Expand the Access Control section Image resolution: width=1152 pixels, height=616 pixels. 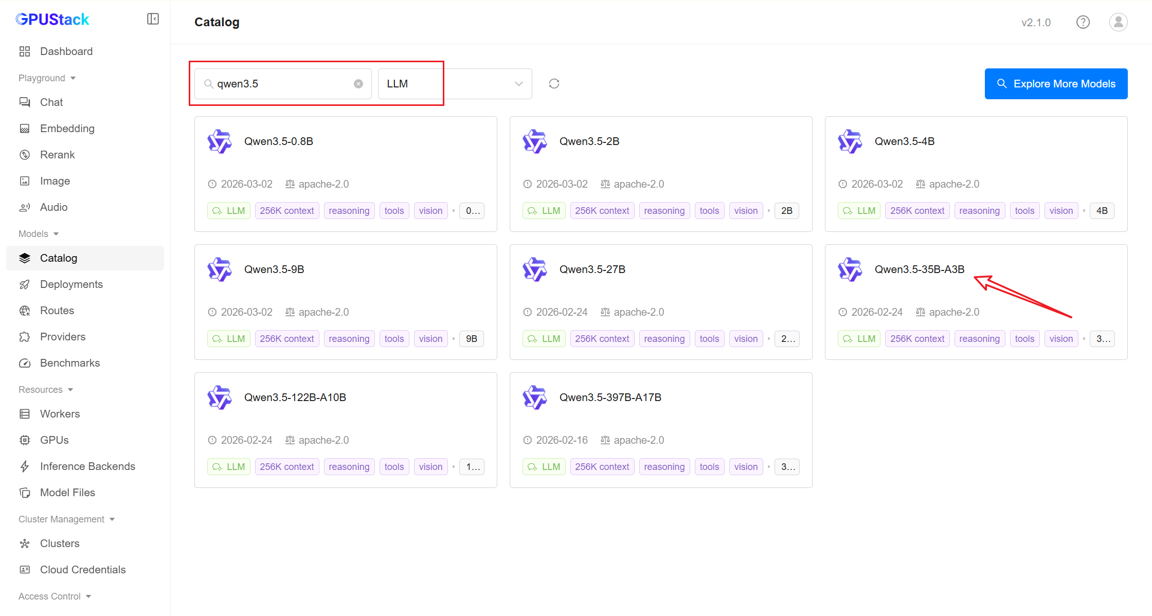tap(55, 596)
